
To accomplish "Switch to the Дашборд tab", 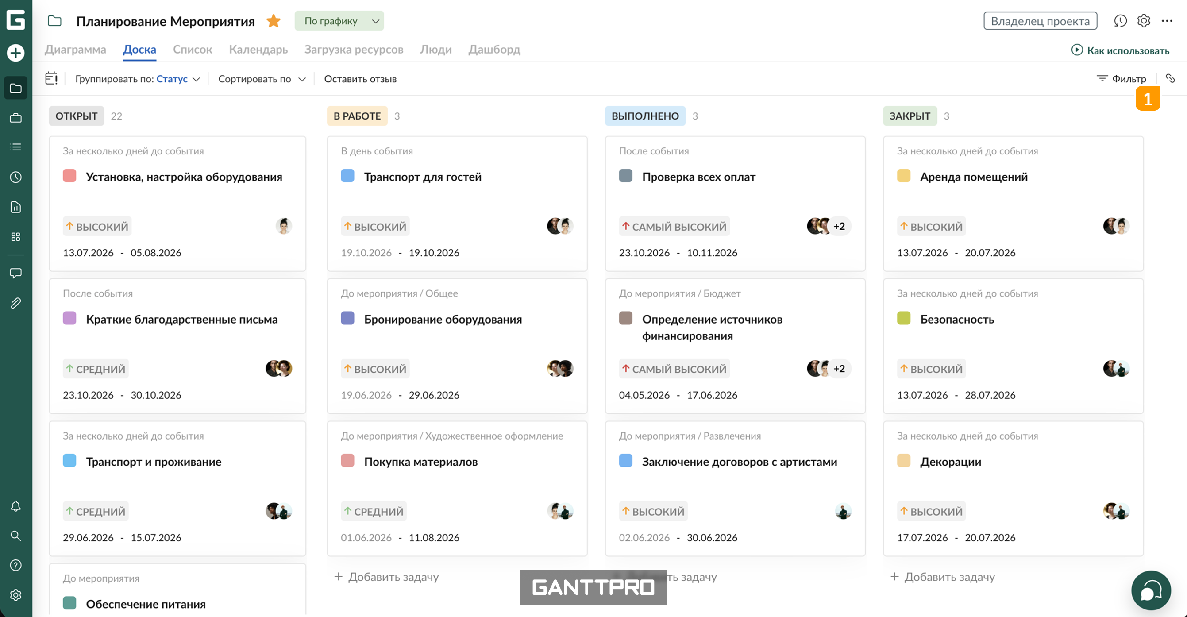I will [494, 49].
